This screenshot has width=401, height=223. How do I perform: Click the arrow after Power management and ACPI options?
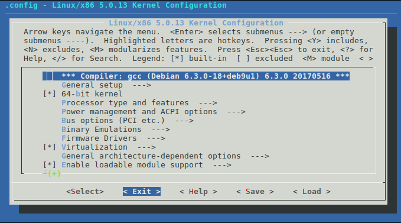(236, 112)
